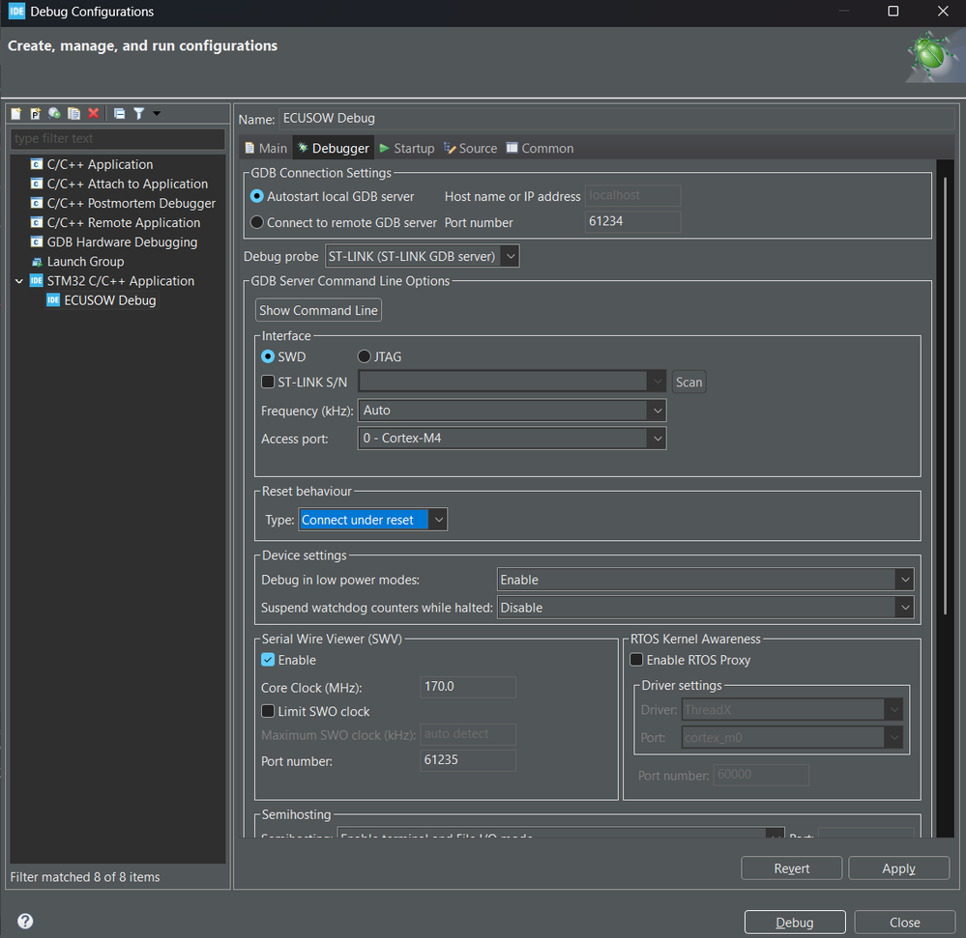The height and width of the screenshot is (938, 966).
Task: Select the GDB Hardware Debugging tree row
Action: [x=115, y=242]
